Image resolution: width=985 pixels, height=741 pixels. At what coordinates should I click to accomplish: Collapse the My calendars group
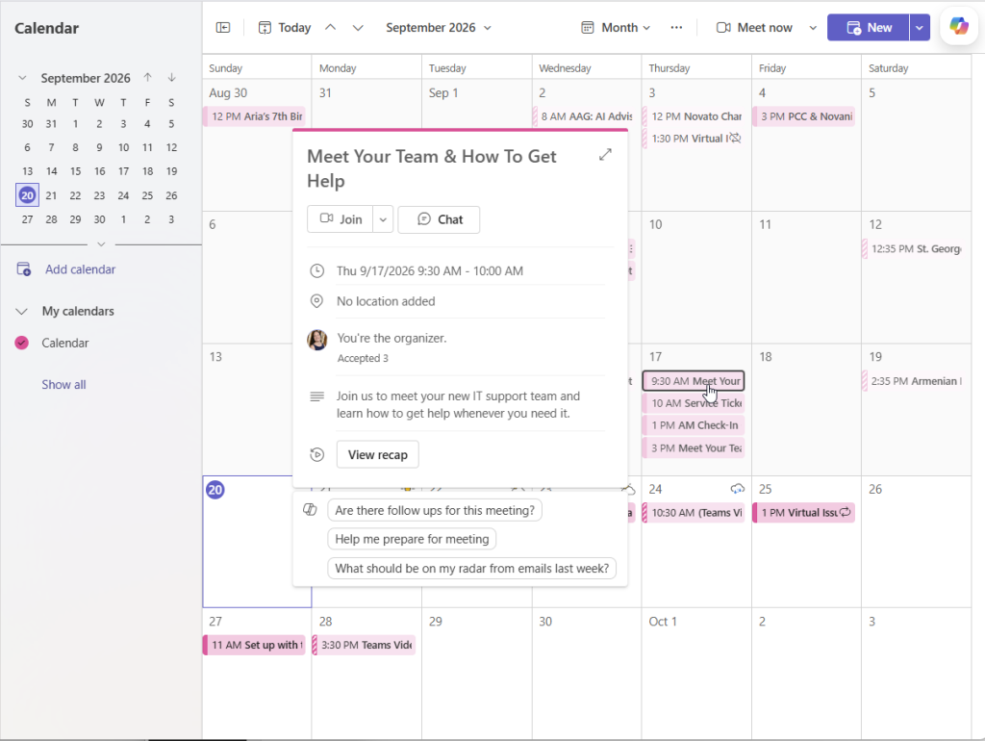21,311
